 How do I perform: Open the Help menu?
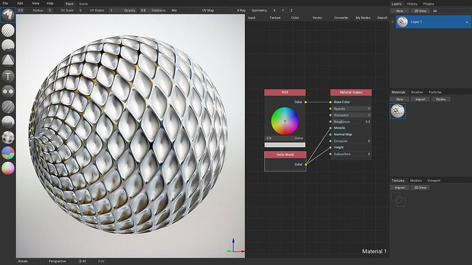tap(50, 3)
